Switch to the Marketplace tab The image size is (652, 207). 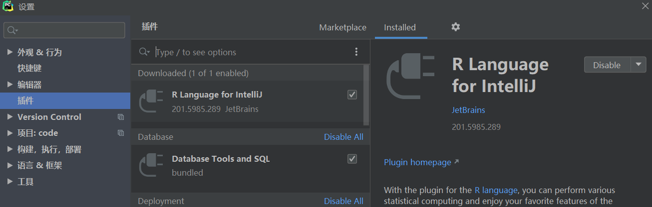(342, 27)
